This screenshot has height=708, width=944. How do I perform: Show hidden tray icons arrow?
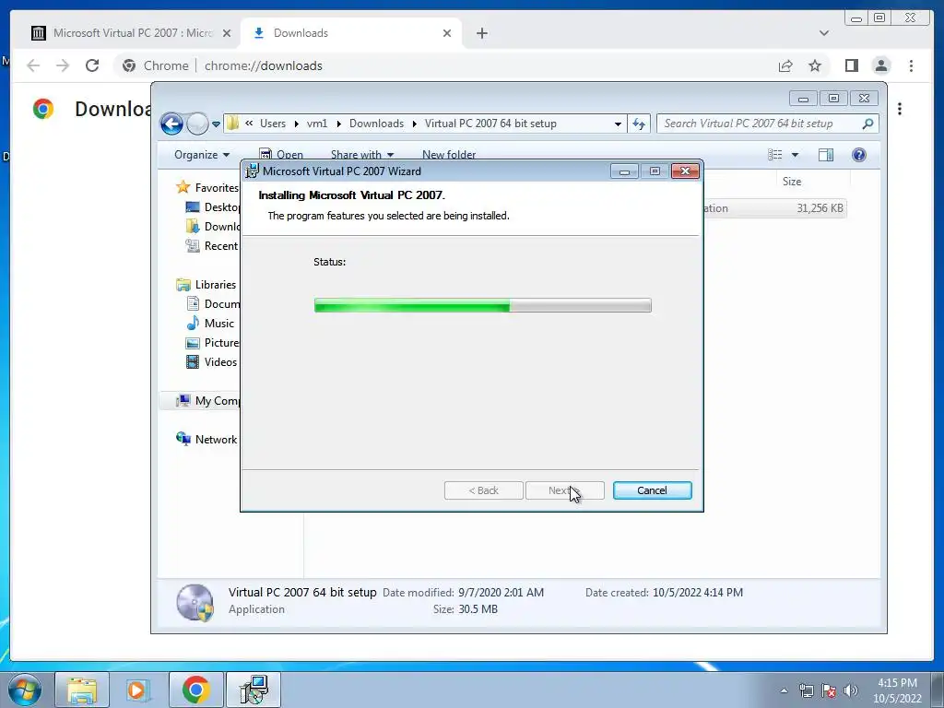click(784, 690)
